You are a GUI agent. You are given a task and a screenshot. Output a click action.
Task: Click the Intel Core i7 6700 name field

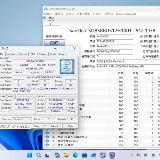pos(35,61)
